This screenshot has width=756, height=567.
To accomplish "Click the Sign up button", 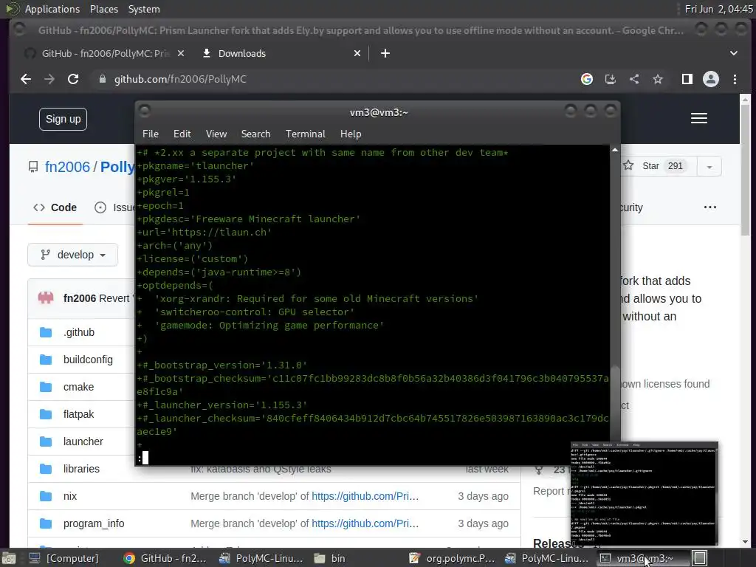I will 63,119.
